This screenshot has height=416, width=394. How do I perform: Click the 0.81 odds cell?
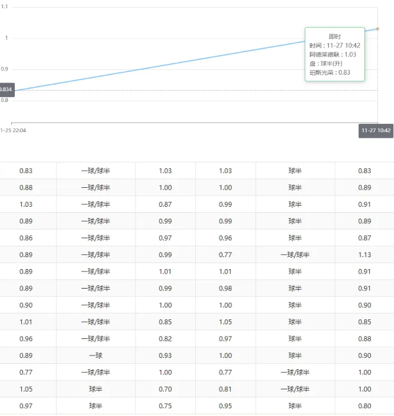point(225,389)
